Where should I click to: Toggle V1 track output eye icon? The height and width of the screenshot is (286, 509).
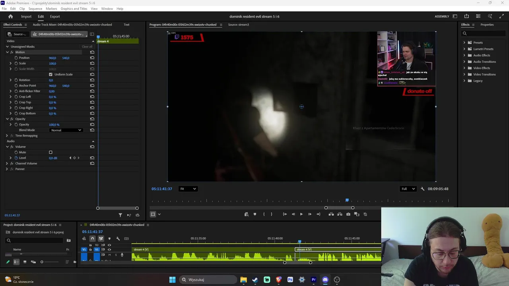(x=109, y=249)
